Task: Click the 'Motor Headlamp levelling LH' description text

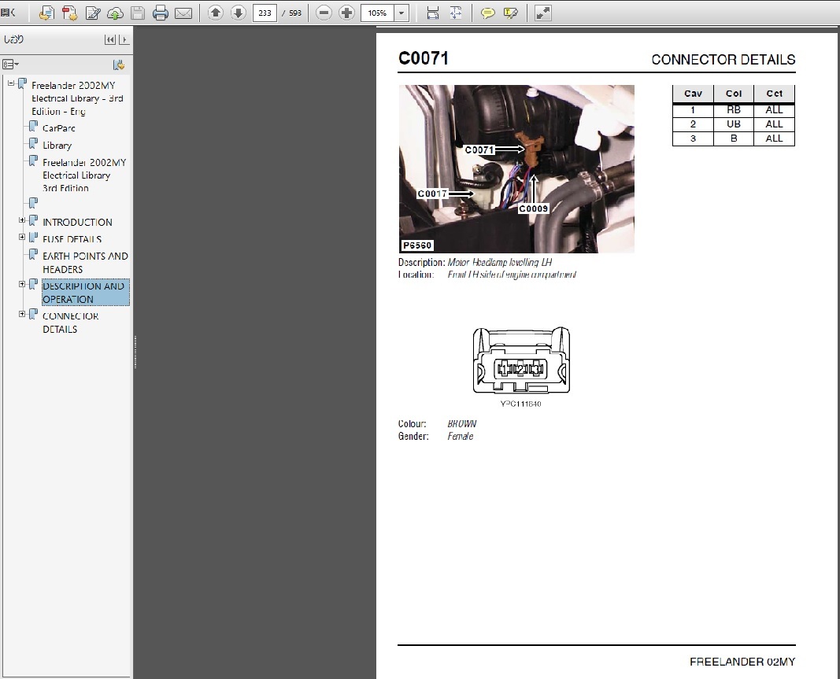Action: tap(499, 262)
